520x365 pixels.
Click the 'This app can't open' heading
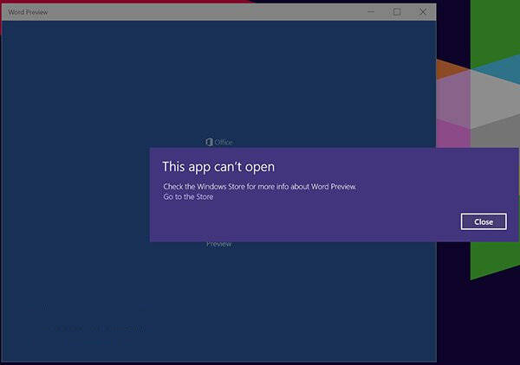(x=218, y=167)
